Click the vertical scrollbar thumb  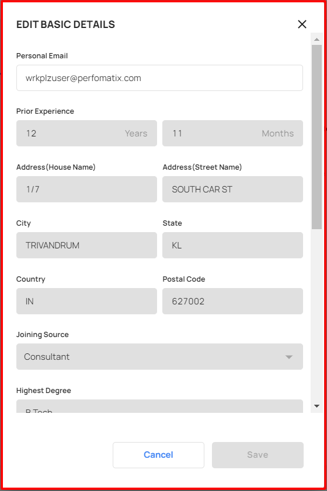click(x=316, y=137)
